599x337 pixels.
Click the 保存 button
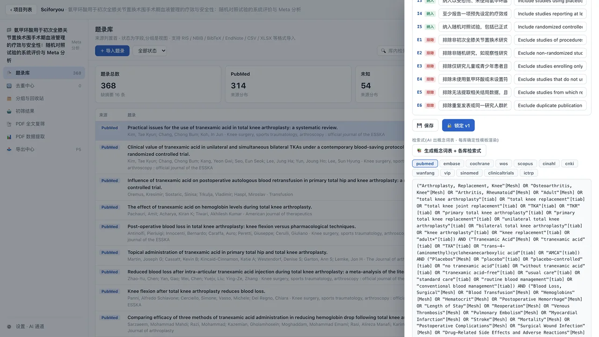tap(425, 125)
